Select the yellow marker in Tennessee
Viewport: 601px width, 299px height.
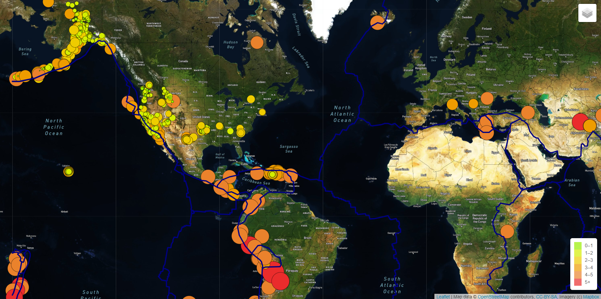(230, 131)
